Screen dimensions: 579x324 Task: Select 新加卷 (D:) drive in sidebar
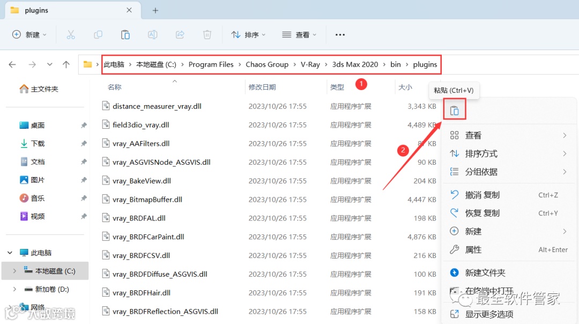click(x=47, y=289)
